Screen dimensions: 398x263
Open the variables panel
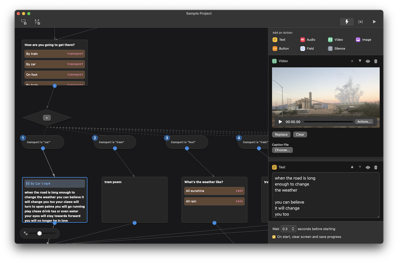pyautogui.click(x=361, y=22)
